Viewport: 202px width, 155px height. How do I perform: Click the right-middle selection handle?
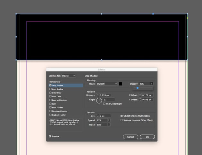(x=187, y=37)
